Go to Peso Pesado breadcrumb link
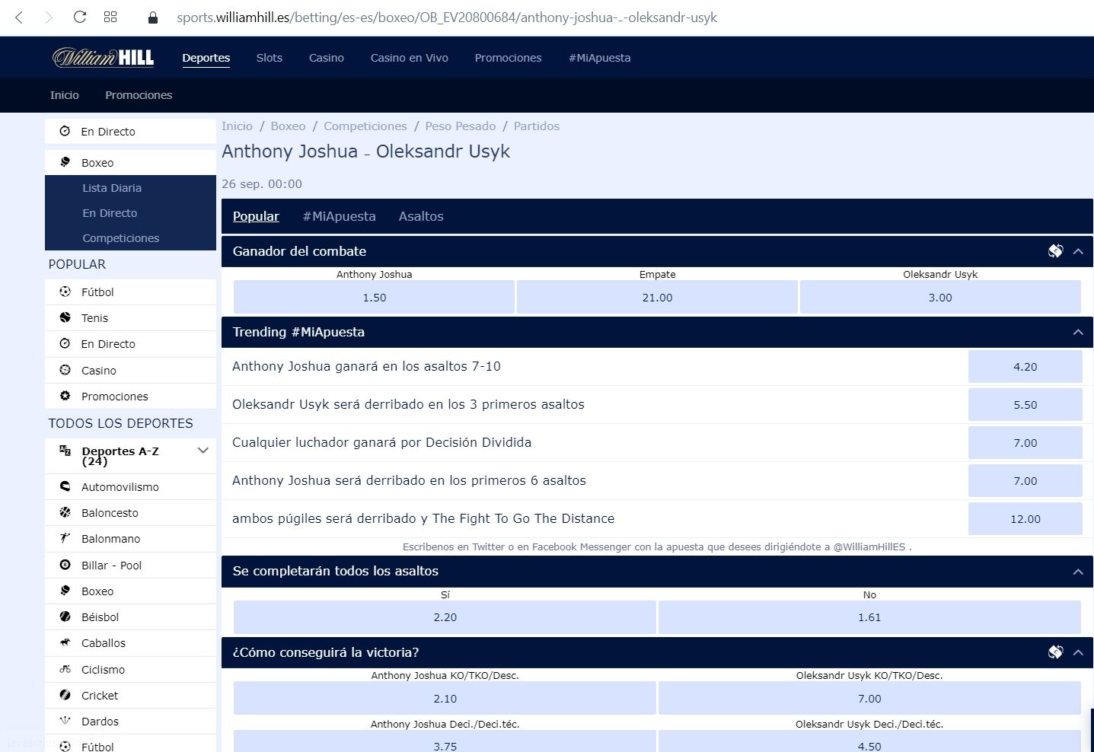1094x752 pixels. 460,126
